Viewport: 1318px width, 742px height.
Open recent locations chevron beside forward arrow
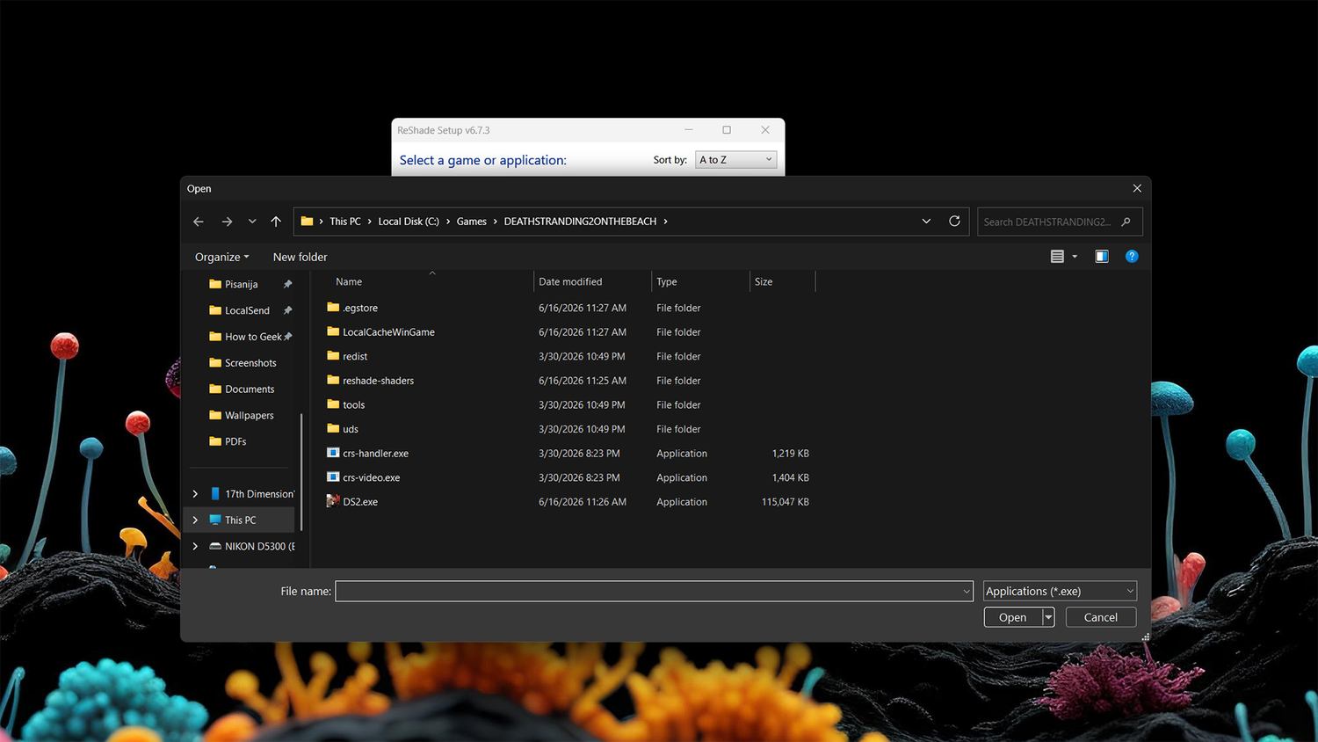tap(252, 222)
